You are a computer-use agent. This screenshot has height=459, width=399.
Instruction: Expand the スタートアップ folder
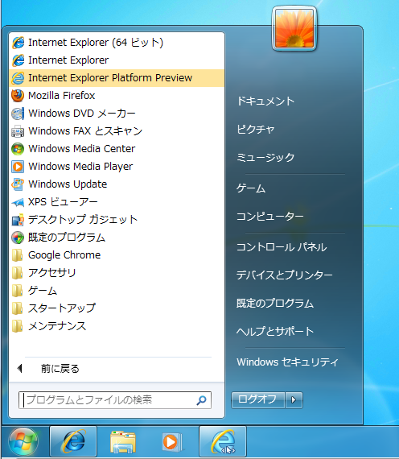click(117, 308)
